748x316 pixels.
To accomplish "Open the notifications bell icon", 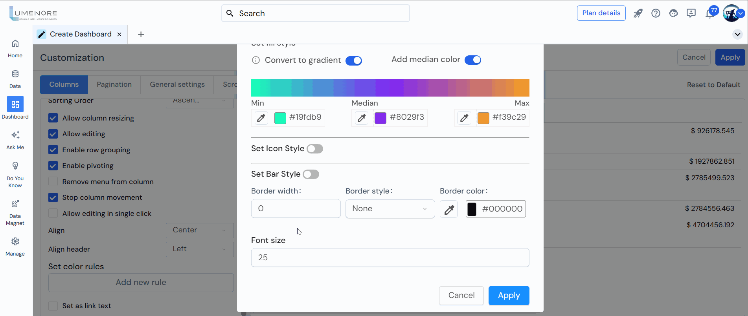I will click(709, 14).
